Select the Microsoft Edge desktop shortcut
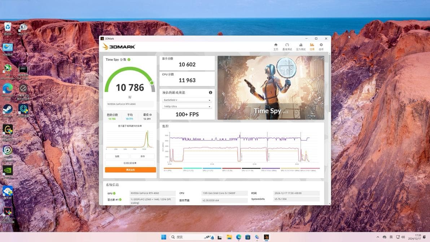The image size is (430, 242). pyautogui.click(x=8, y=92)
